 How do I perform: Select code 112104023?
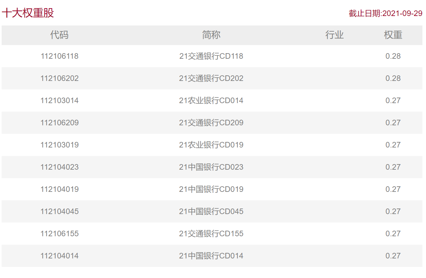click(x=59, y=167)
